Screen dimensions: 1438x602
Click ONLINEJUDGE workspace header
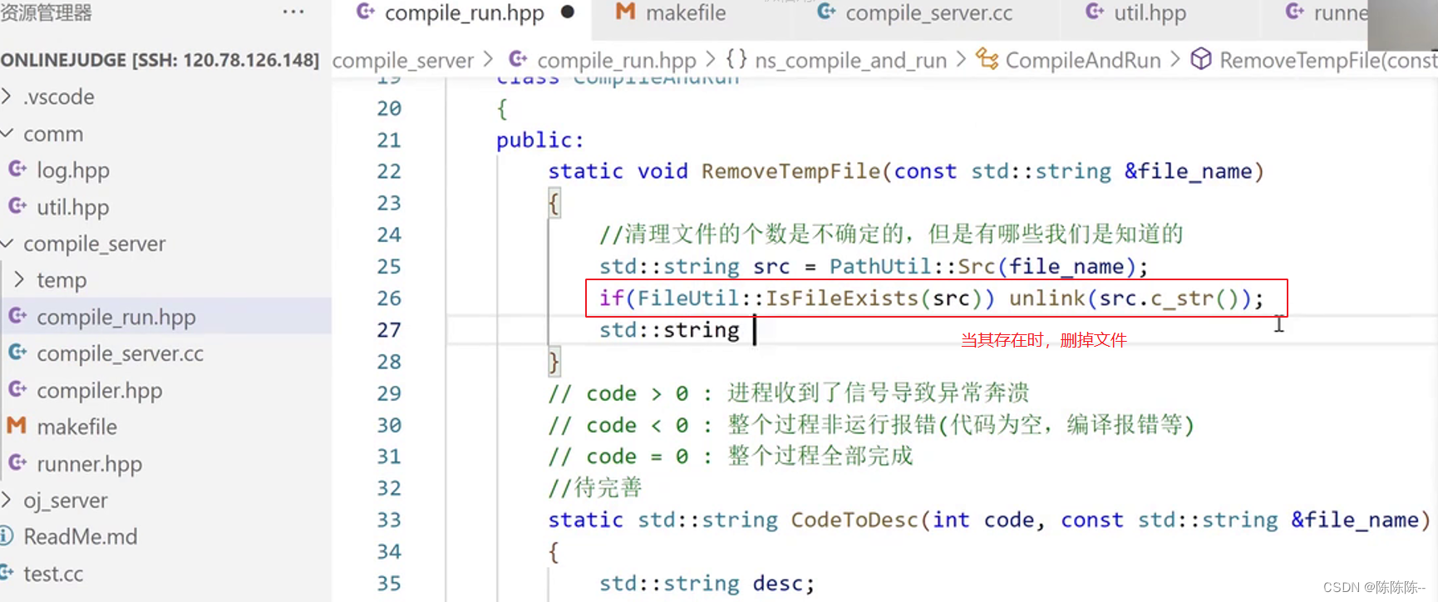tap(160, 60)
